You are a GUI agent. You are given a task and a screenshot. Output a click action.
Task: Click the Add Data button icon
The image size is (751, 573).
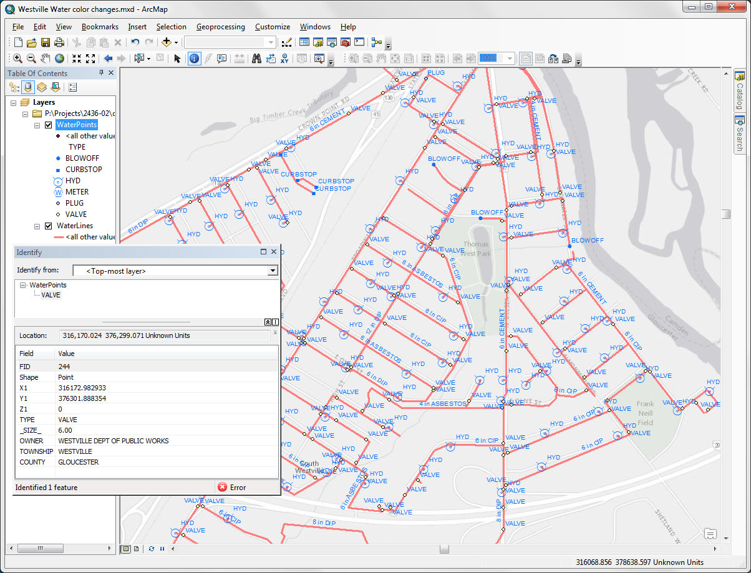coord(166,42)
